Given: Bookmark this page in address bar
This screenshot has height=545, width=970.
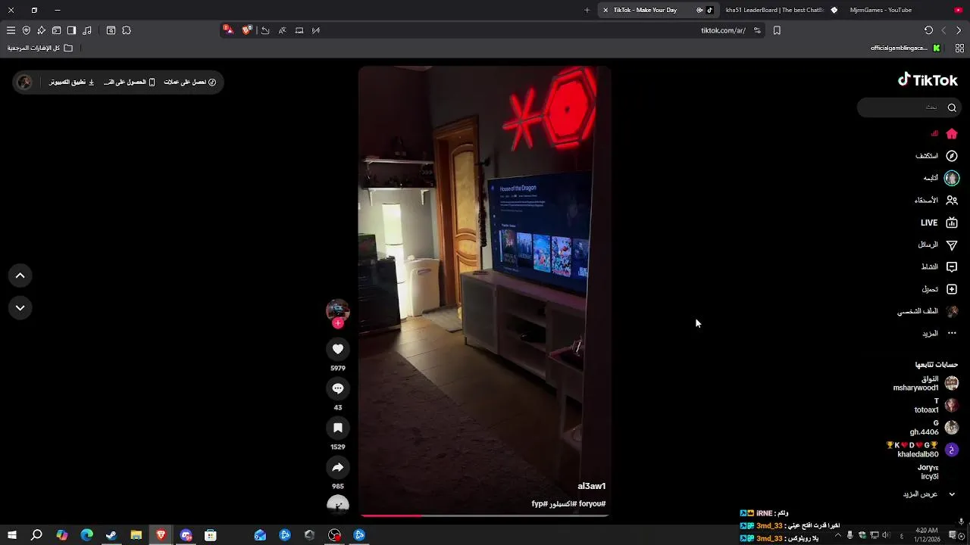Looking at the screenshot, I should (777, 30).
